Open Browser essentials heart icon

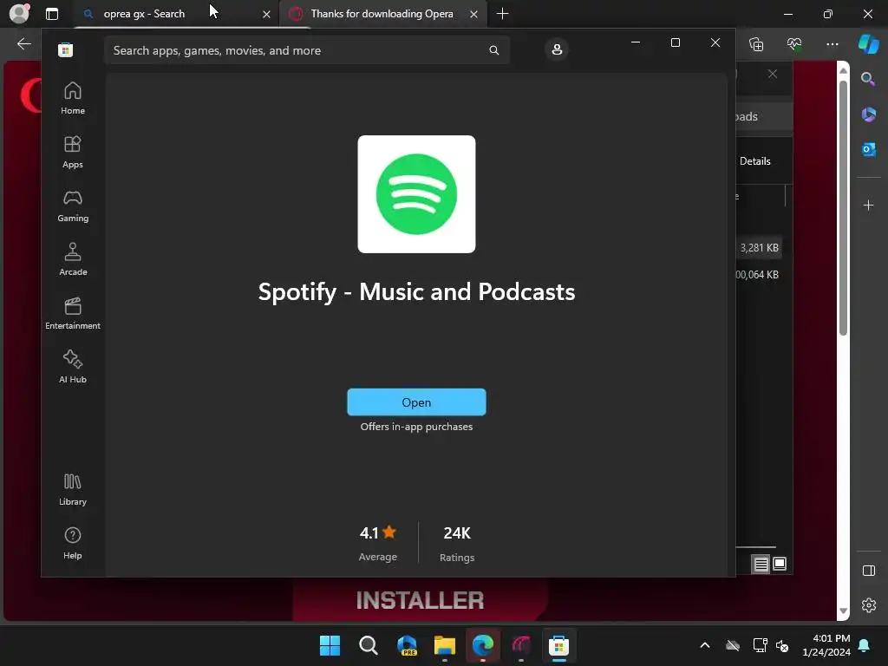[x=794, y=44]
